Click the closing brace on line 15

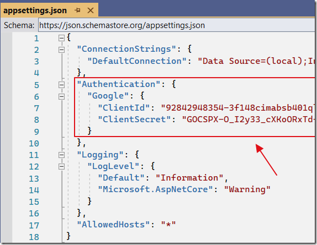coord(89,201)
